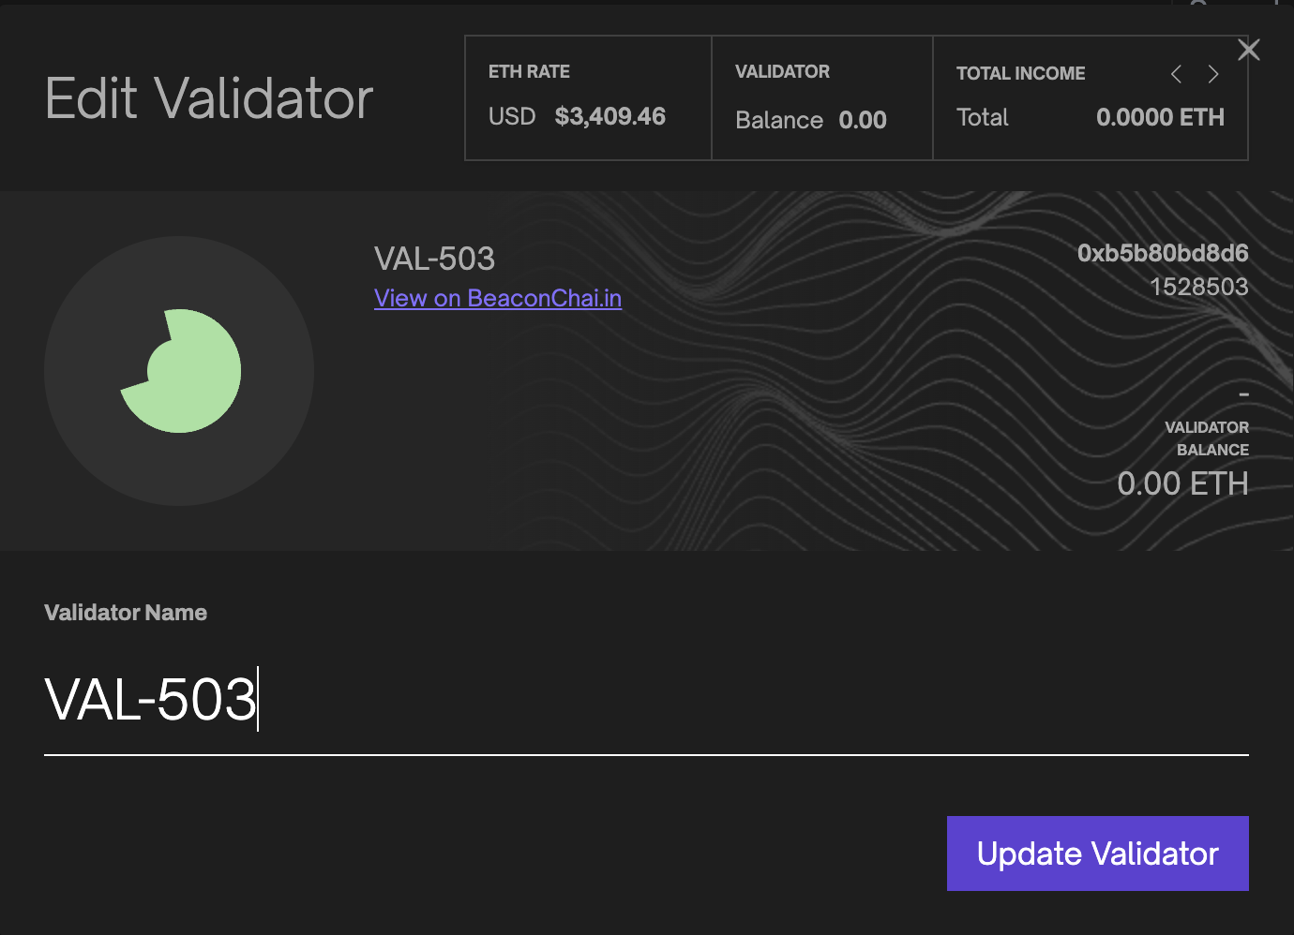Click the VAL-503 name heading
1294x935 pixels.
point(434,259)
